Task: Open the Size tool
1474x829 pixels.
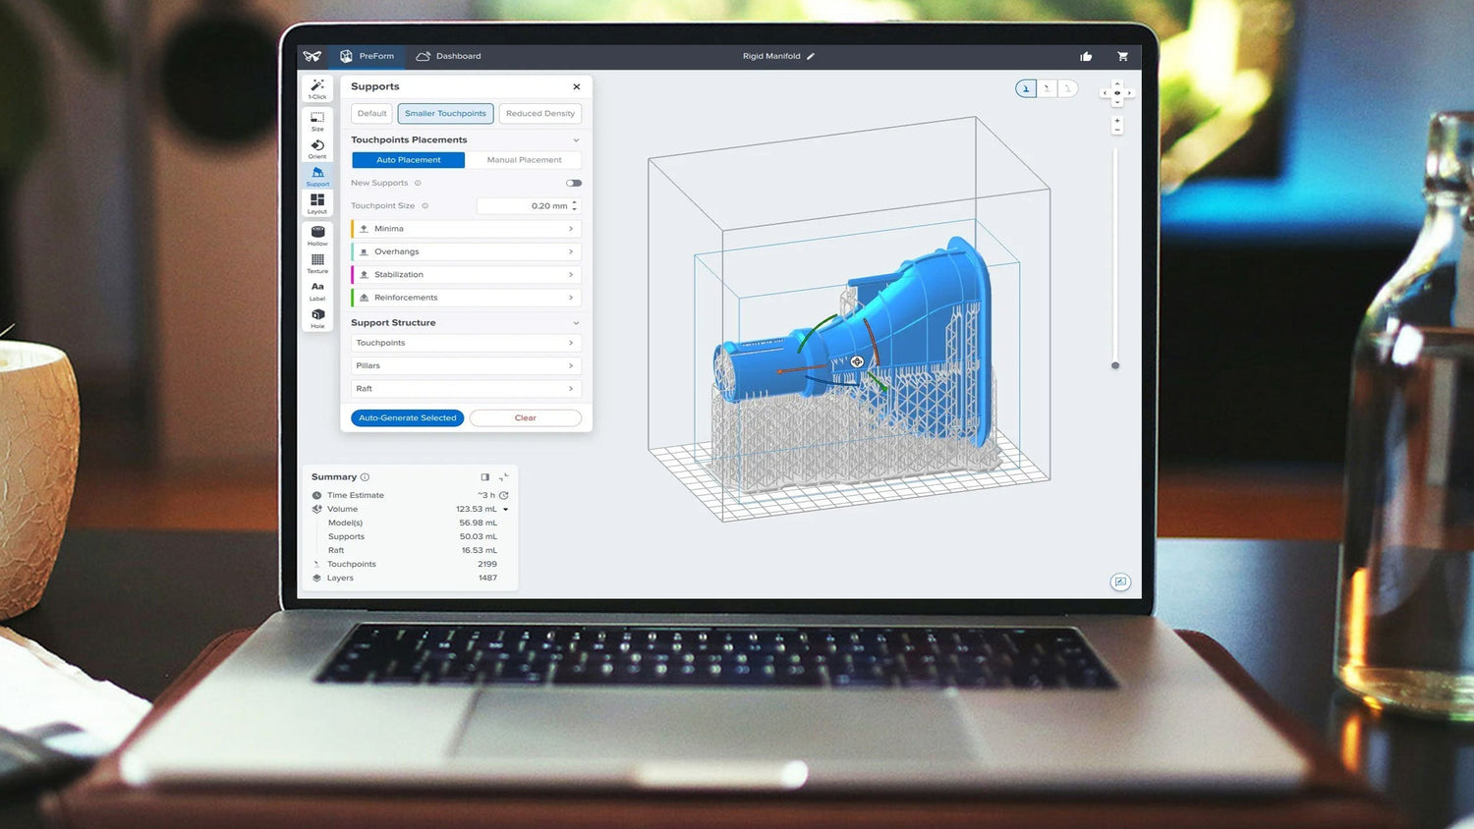Action: [316, 120]
